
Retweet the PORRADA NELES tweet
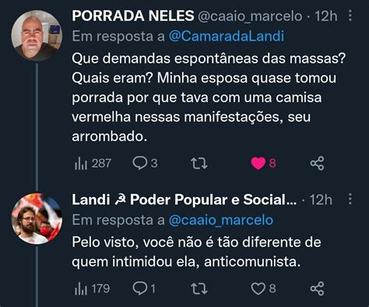199,164
